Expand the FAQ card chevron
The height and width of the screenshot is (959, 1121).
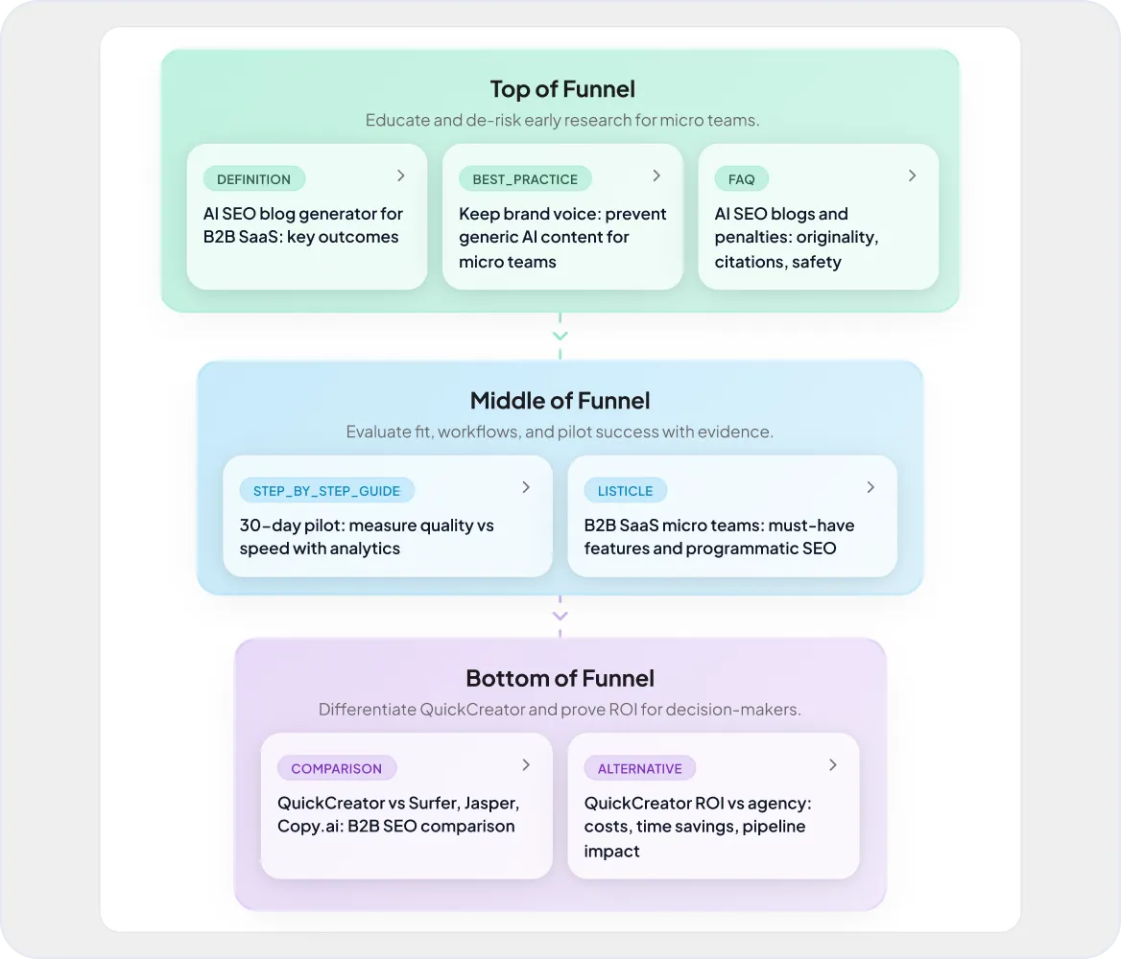913,175
